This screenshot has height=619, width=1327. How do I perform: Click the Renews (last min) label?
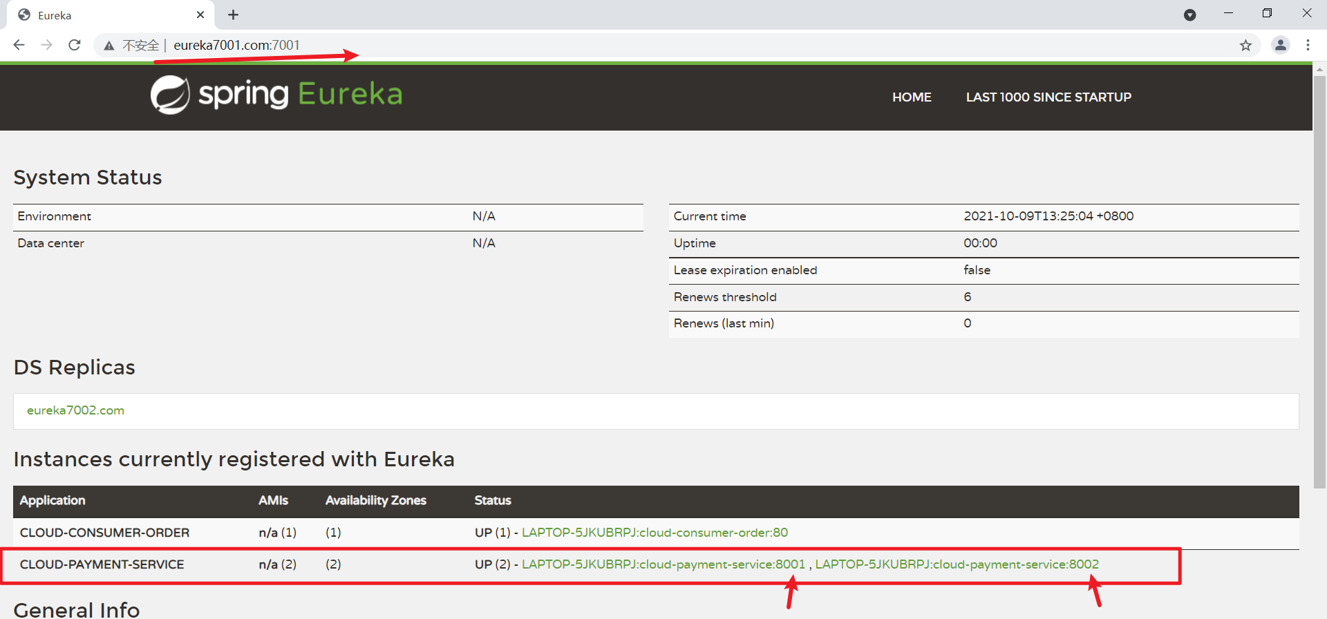(x=724, y=323)
